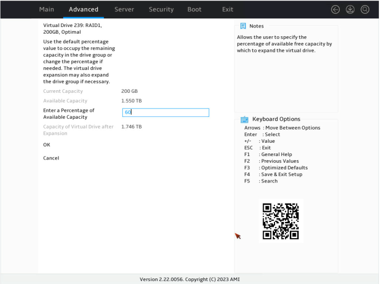Click the 'Available Capacity' greyed label
Screen dimensions: 380x284
[65, 101]
